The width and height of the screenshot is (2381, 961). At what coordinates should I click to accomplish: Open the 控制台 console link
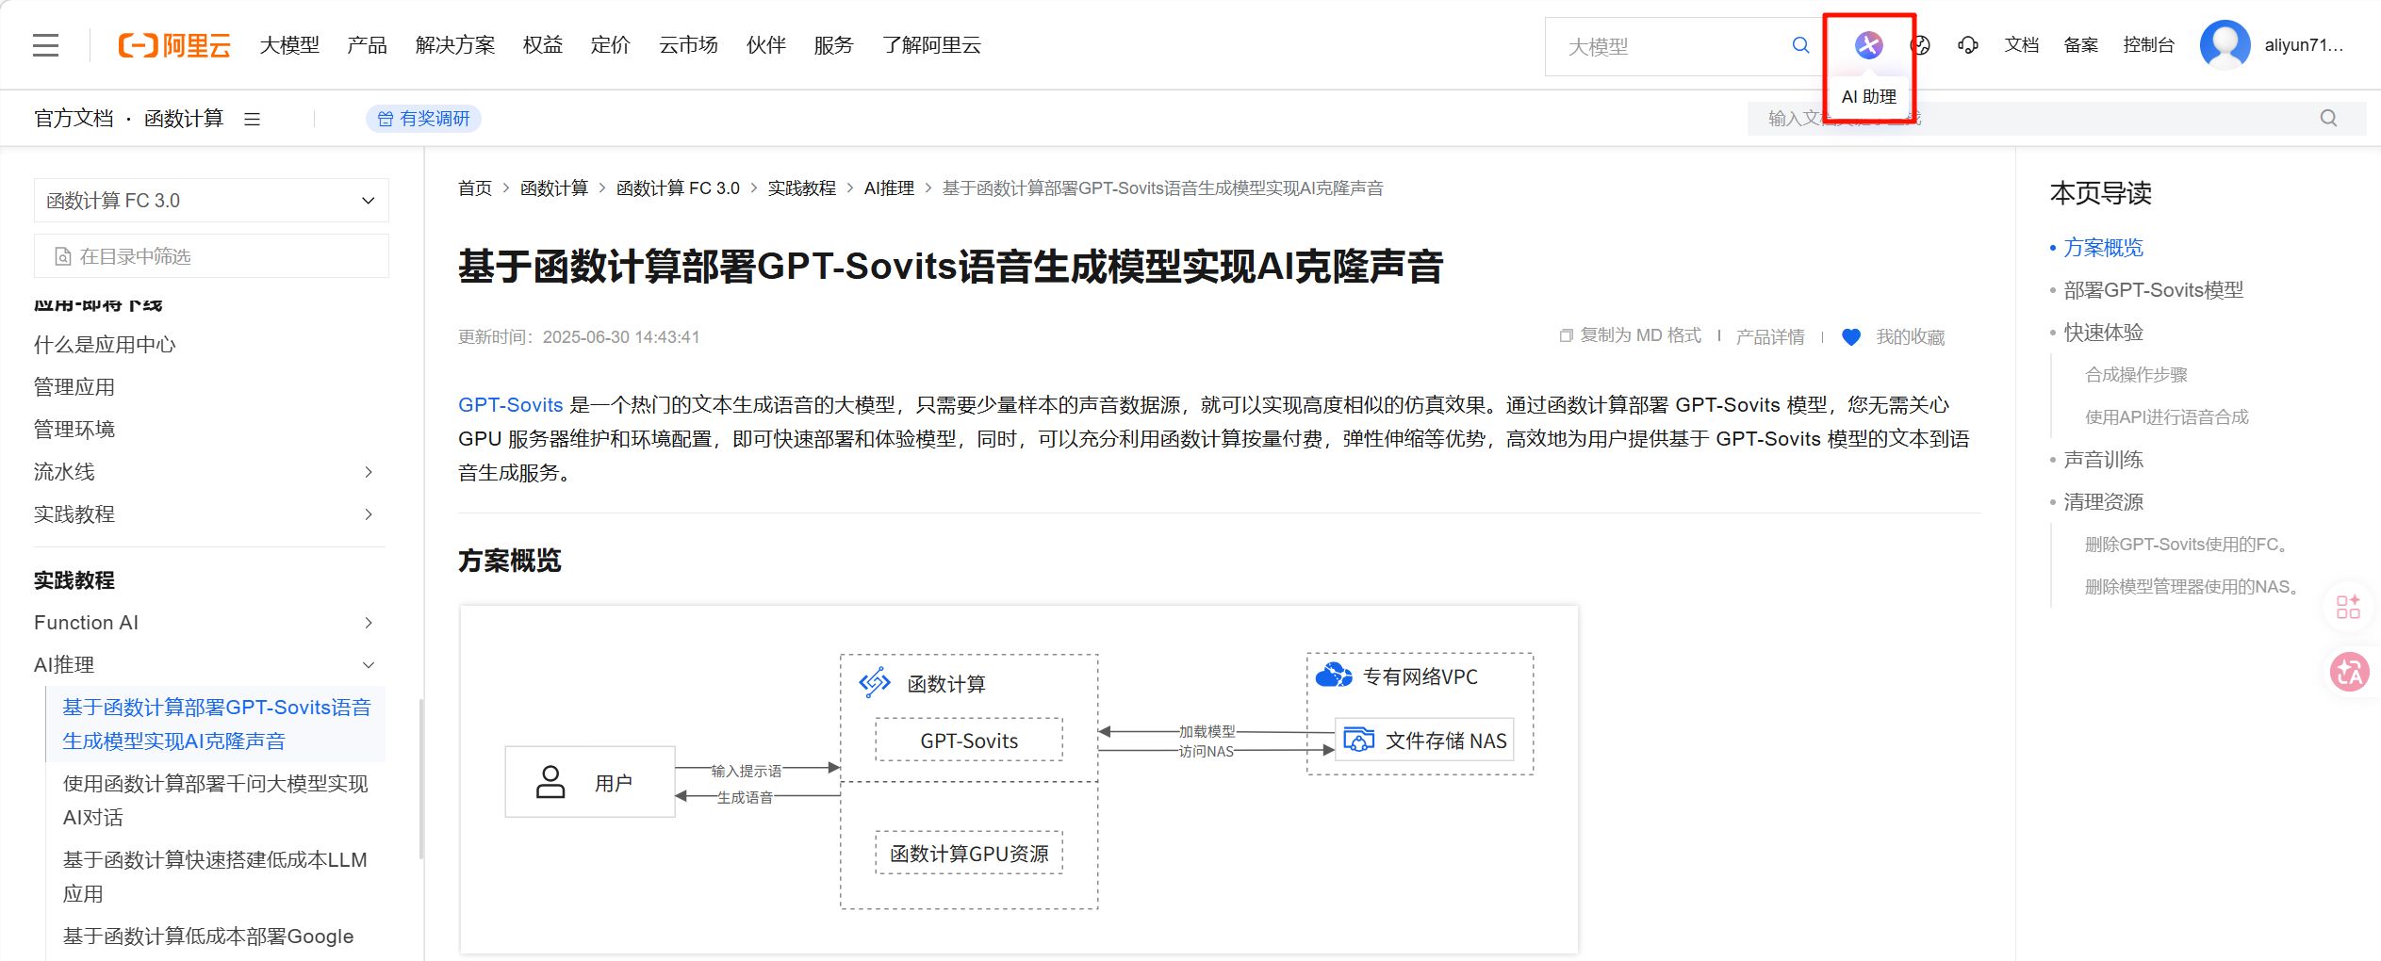[2148, 45]
